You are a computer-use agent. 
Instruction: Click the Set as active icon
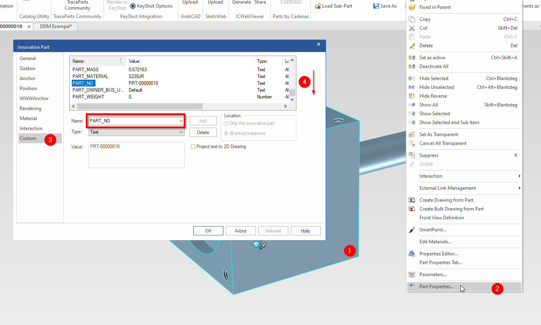tap(412, 58)
